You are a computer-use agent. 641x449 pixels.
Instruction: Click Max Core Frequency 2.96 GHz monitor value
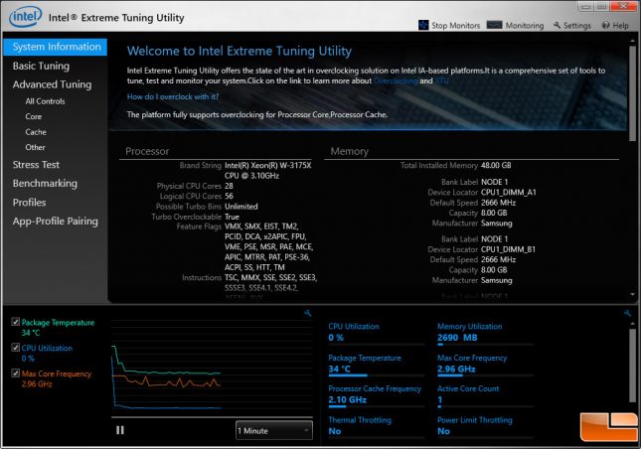456,369
